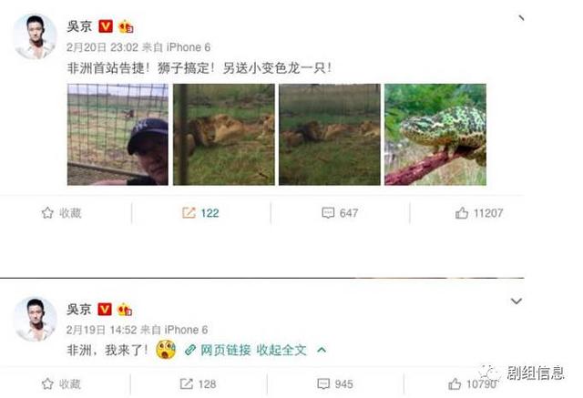Open comments on second post showing 945
Image resolution: width=583 pixels, height=398 pixels.
tap(323, 383)
